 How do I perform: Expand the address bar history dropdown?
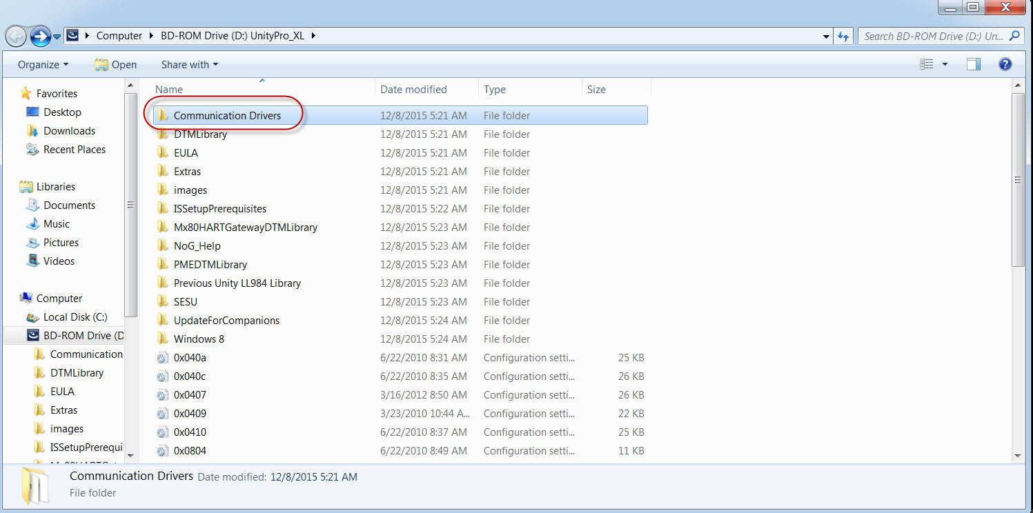coord(827,36)
